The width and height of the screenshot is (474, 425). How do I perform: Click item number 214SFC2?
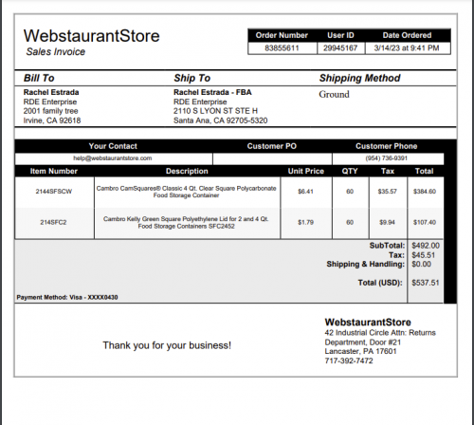(53, 222)
